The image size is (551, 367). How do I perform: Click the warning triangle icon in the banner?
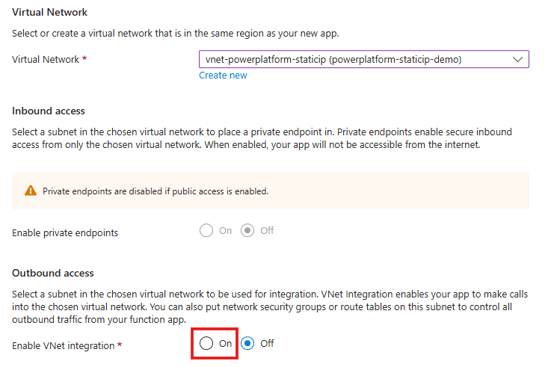pyautogui.click(x=31, y=191)
